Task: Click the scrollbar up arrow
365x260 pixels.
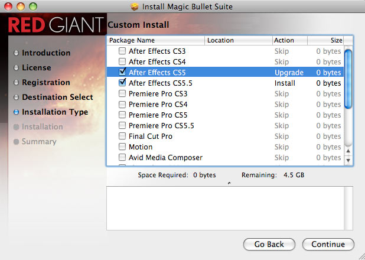Action: (348, 151)
